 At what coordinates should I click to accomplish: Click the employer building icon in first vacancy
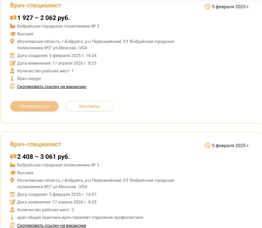[x=13, y=26]
